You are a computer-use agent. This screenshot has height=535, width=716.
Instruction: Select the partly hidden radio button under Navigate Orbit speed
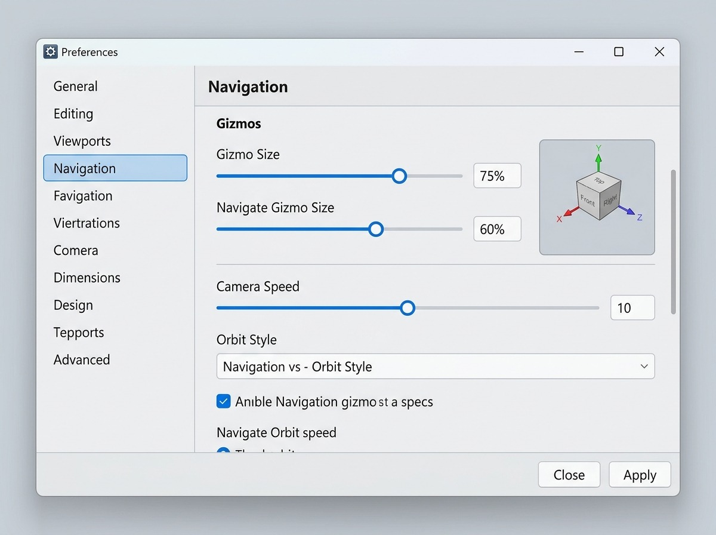pos(223,450)
